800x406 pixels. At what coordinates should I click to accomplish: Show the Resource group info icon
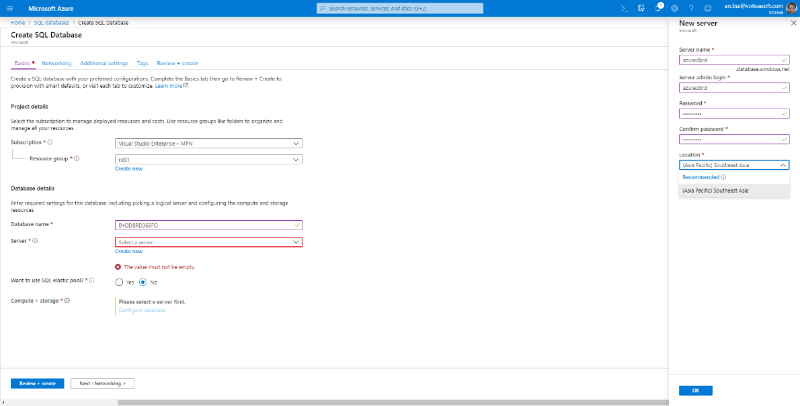tap(77, 158)
